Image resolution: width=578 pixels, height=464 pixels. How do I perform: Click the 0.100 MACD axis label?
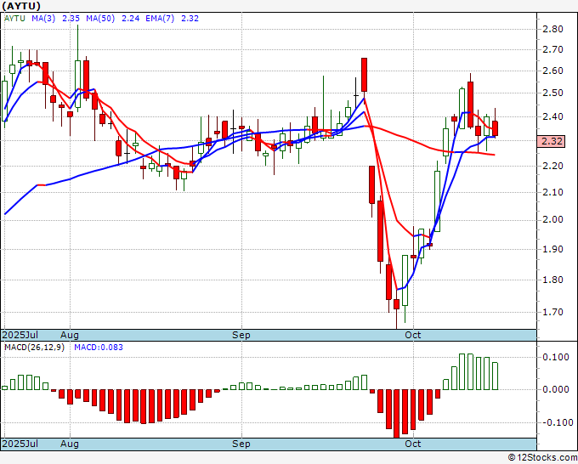tap(556, 357)
